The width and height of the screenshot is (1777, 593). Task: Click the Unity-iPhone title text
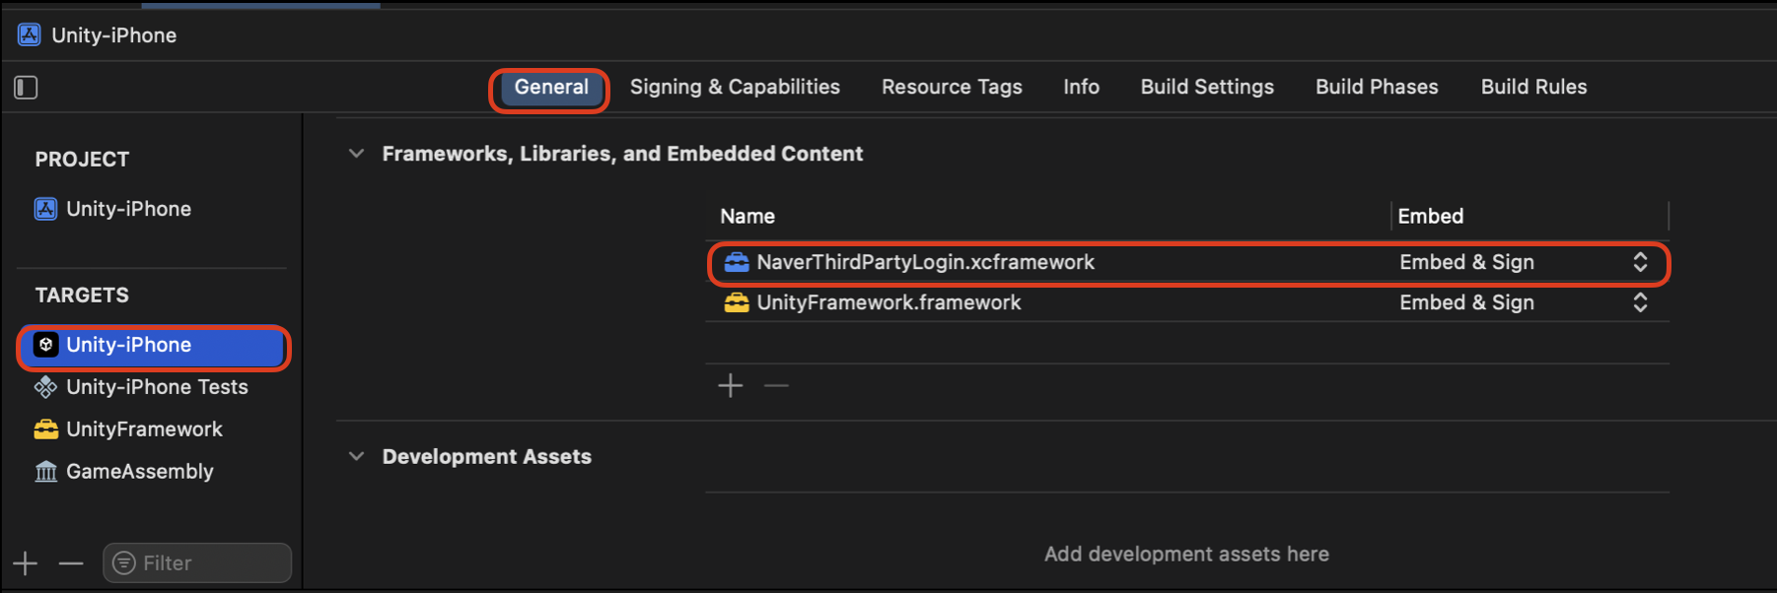click(x=114, y=35)
